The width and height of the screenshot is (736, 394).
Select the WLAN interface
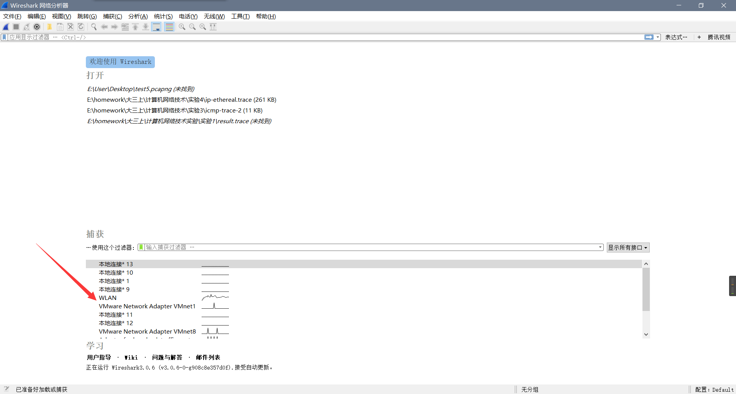[364, 298]
